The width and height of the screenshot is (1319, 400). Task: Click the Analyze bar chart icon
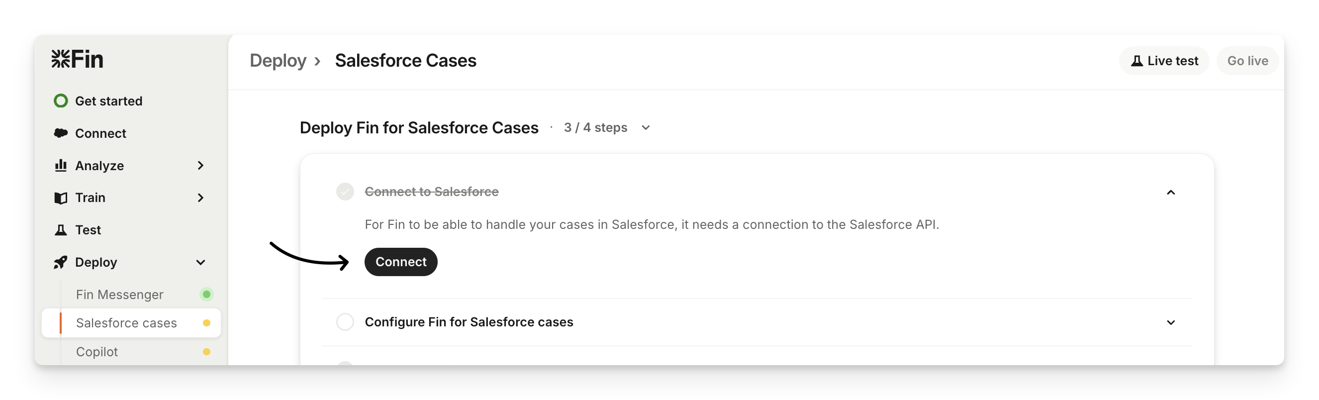[x=61, y=166]
